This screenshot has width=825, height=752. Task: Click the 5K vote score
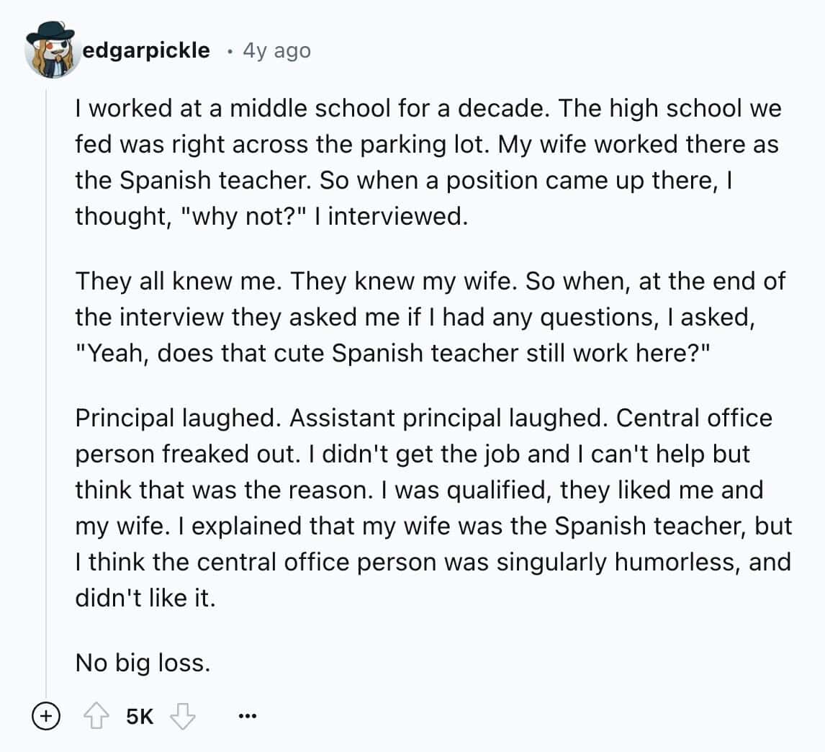click(x=139, y=717)
